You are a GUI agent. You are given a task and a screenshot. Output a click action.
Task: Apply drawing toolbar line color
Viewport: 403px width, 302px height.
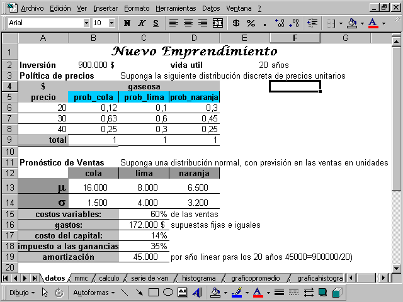tap(237, 293)
